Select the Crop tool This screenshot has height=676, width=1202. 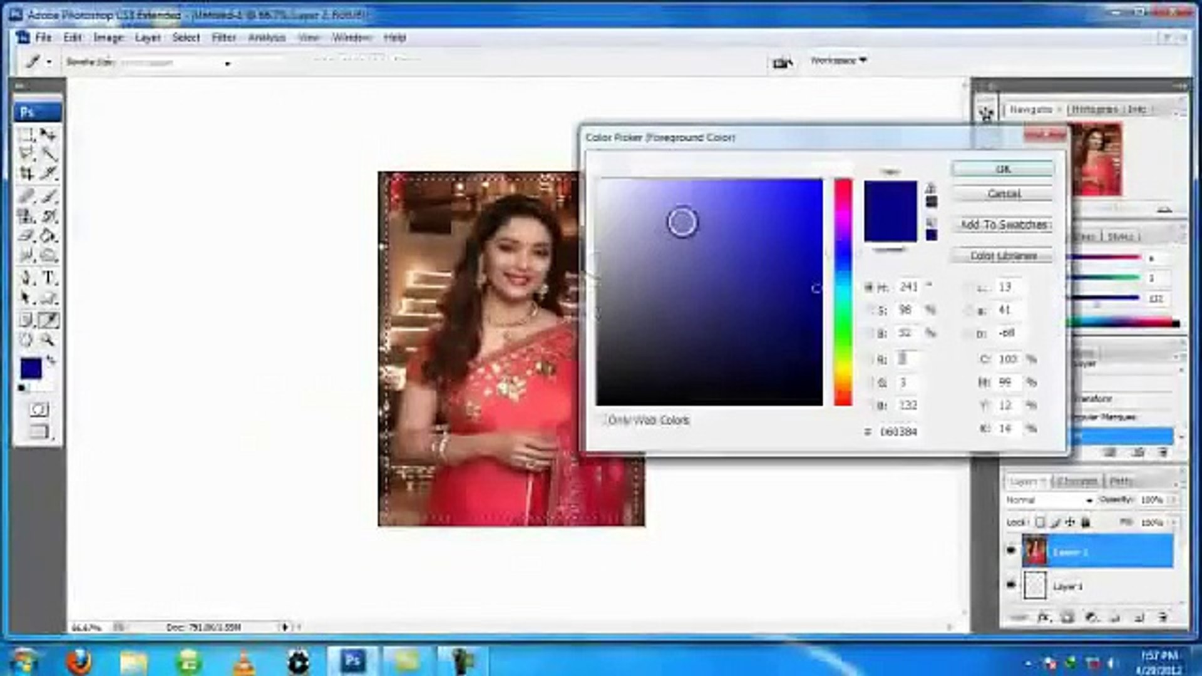tap(26, 174)
